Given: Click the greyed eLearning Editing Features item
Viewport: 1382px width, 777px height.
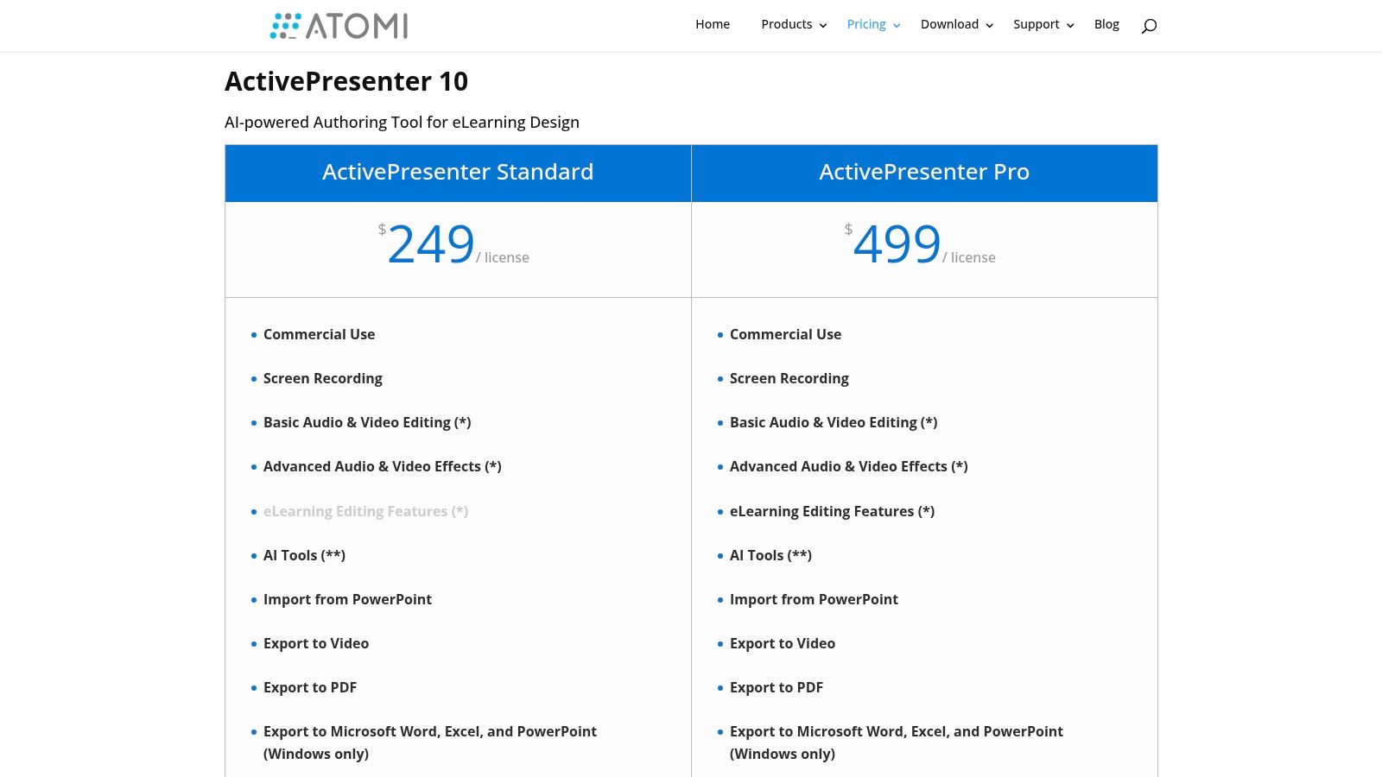Looking at the screenshot, I should click(365, 511).
